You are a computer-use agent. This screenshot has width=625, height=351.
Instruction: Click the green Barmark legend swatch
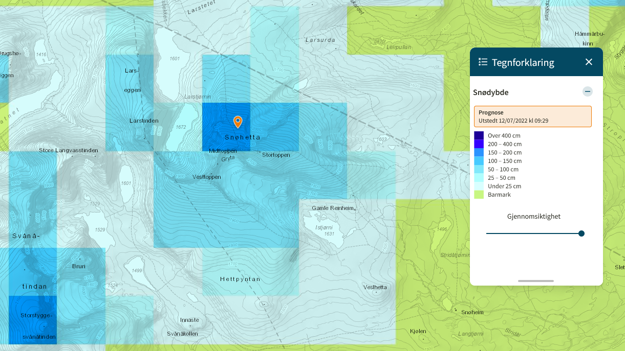click(479, 195)
